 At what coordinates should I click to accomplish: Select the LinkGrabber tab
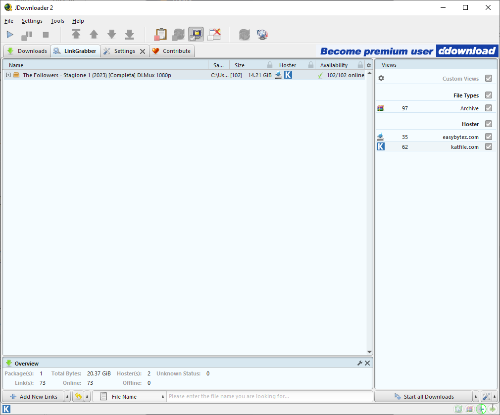(76, 51)
